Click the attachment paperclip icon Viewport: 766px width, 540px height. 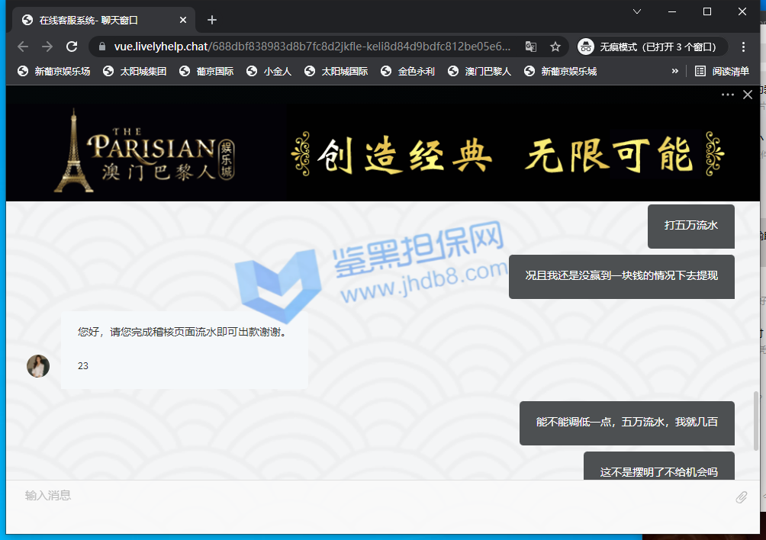(741, 497)
